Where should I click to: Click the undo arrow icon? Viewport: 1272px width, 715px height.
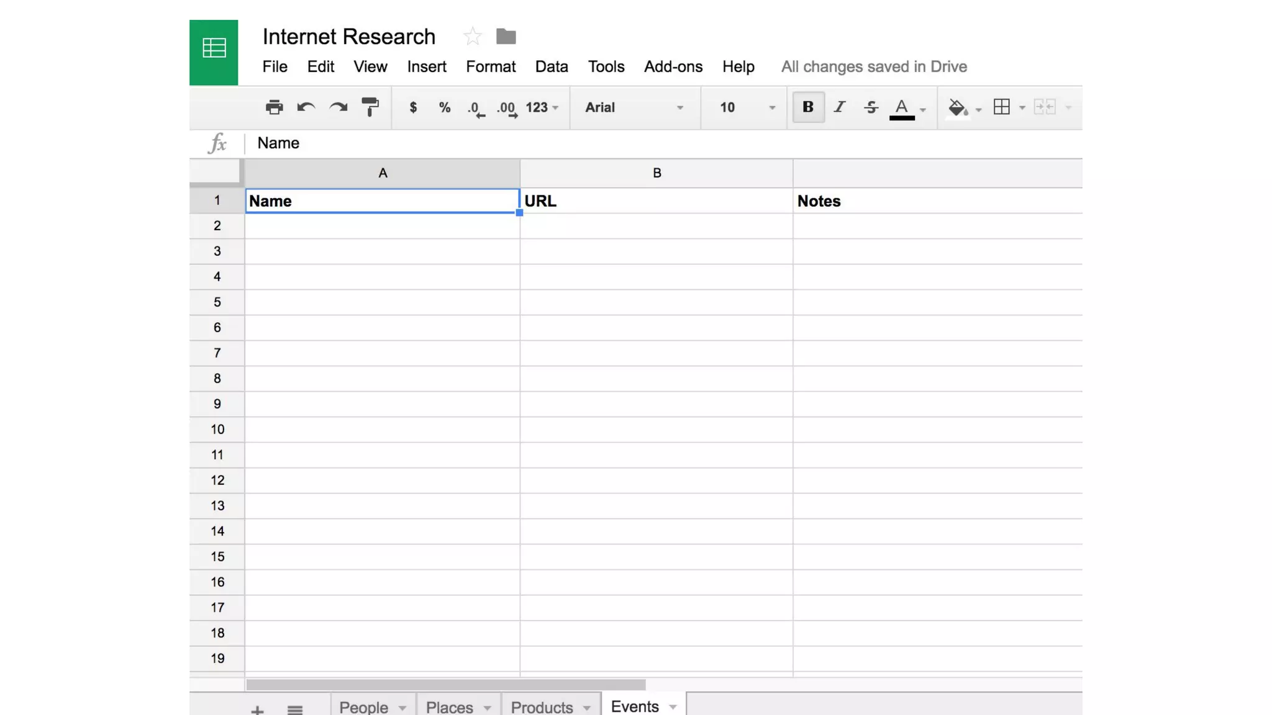[306, 107]
